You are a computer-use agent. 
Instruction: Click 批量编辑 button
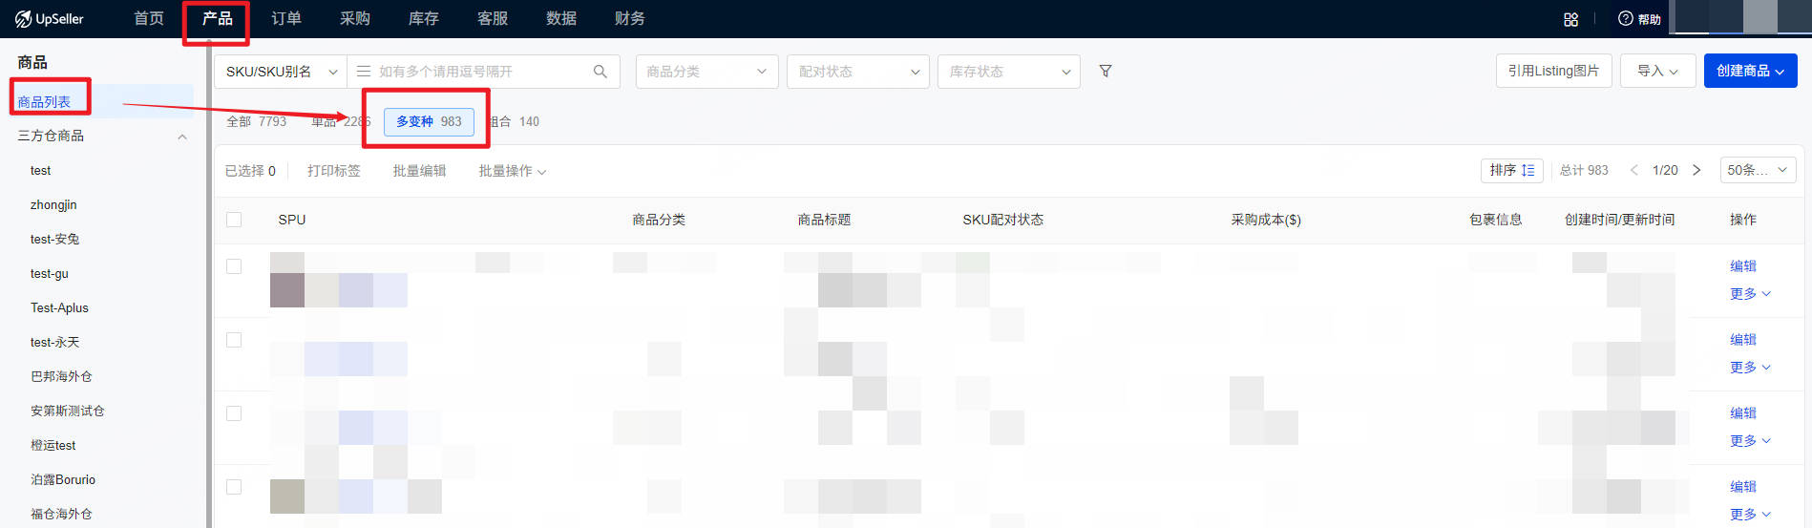point(419,171)
